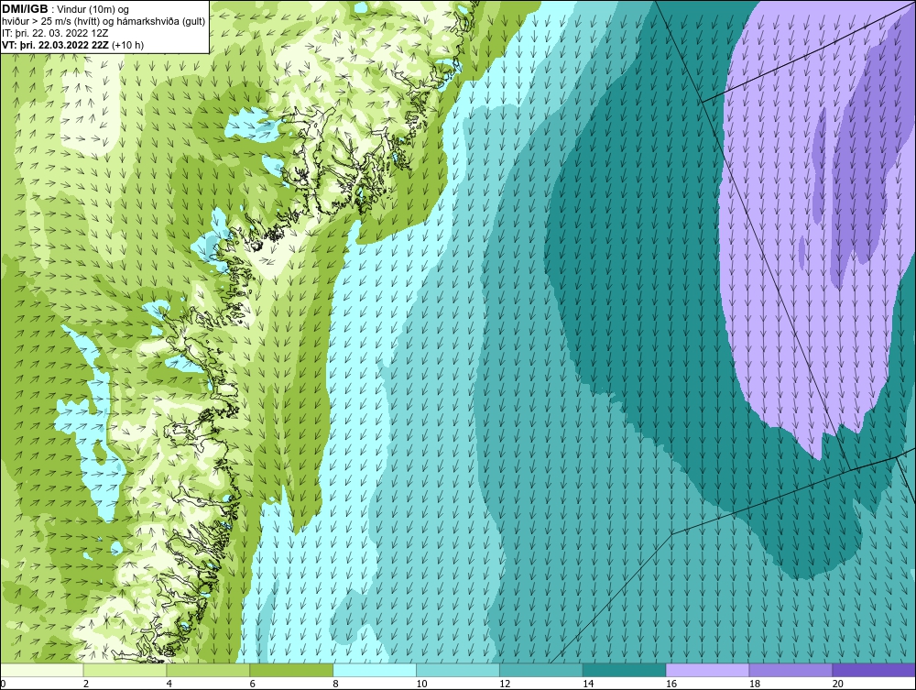
Task: Click the legend scale label 20
Action: point(837,684)
